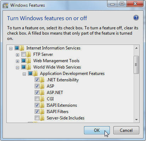Screen dimensions: 146x141
Task: Click the scrollbar up arrow
Action: click(x=136, y=48)
